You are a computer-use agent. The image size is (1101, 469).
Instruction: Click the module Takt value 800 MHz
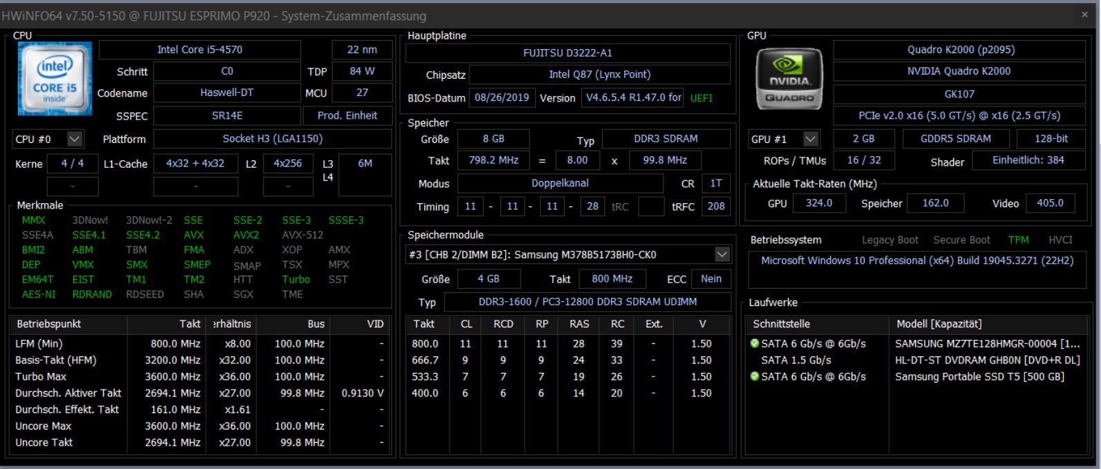point(612,279)
